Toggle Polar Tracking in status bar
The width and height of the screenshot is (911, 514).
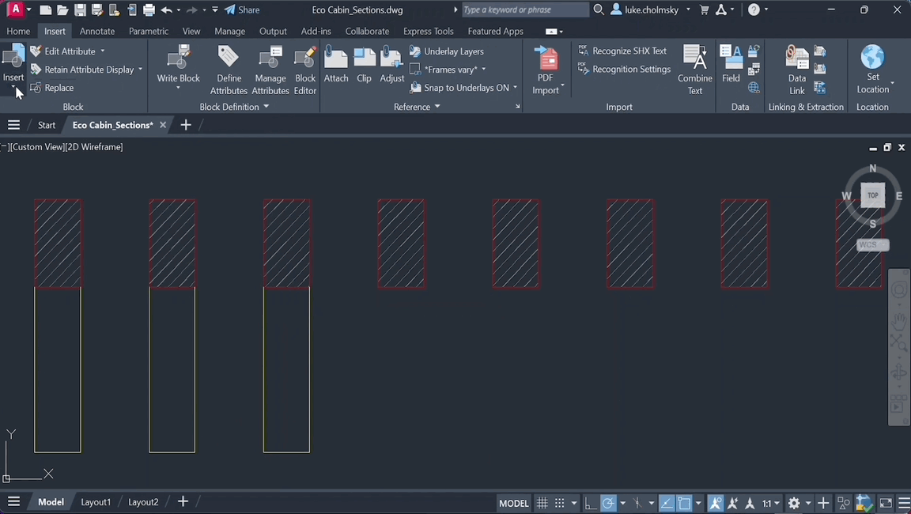[x=607, y=503]
